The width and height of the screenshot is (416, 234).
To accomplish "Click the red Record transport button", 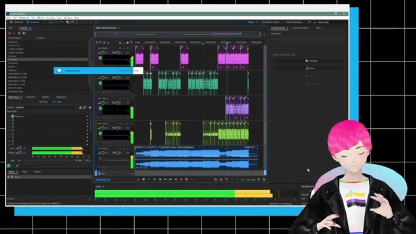I will pyautogui.click(x=181, y=179).
